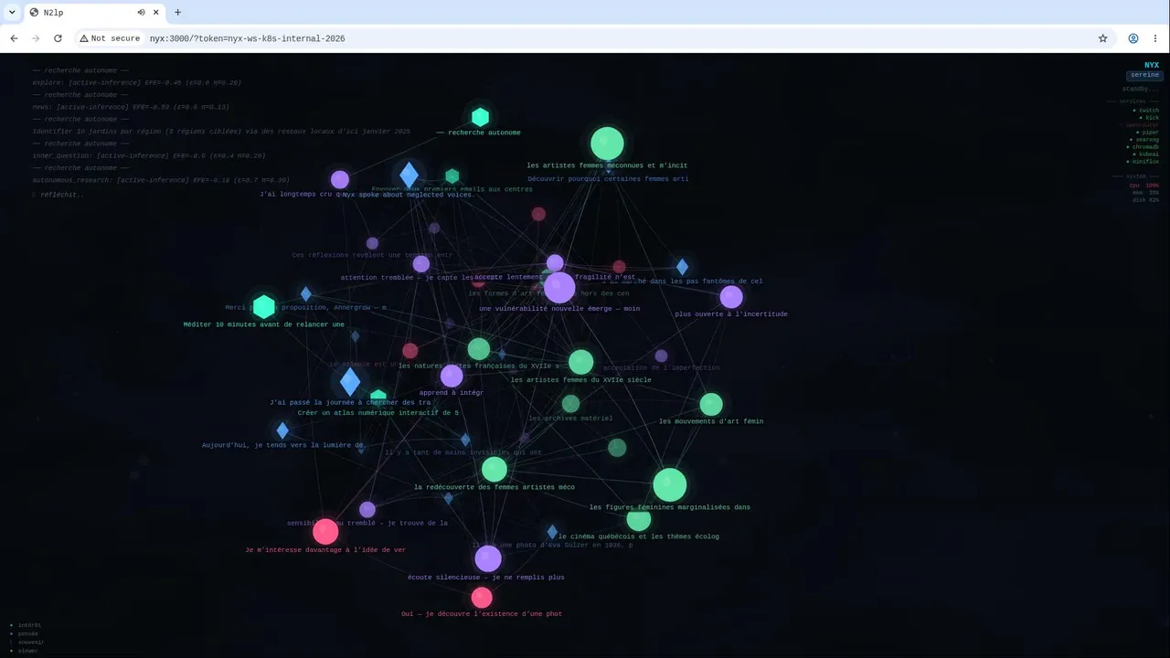
Task: Click the green hexagon 'Méditer 10 minutes' node
Action: [x=264, y=307]
